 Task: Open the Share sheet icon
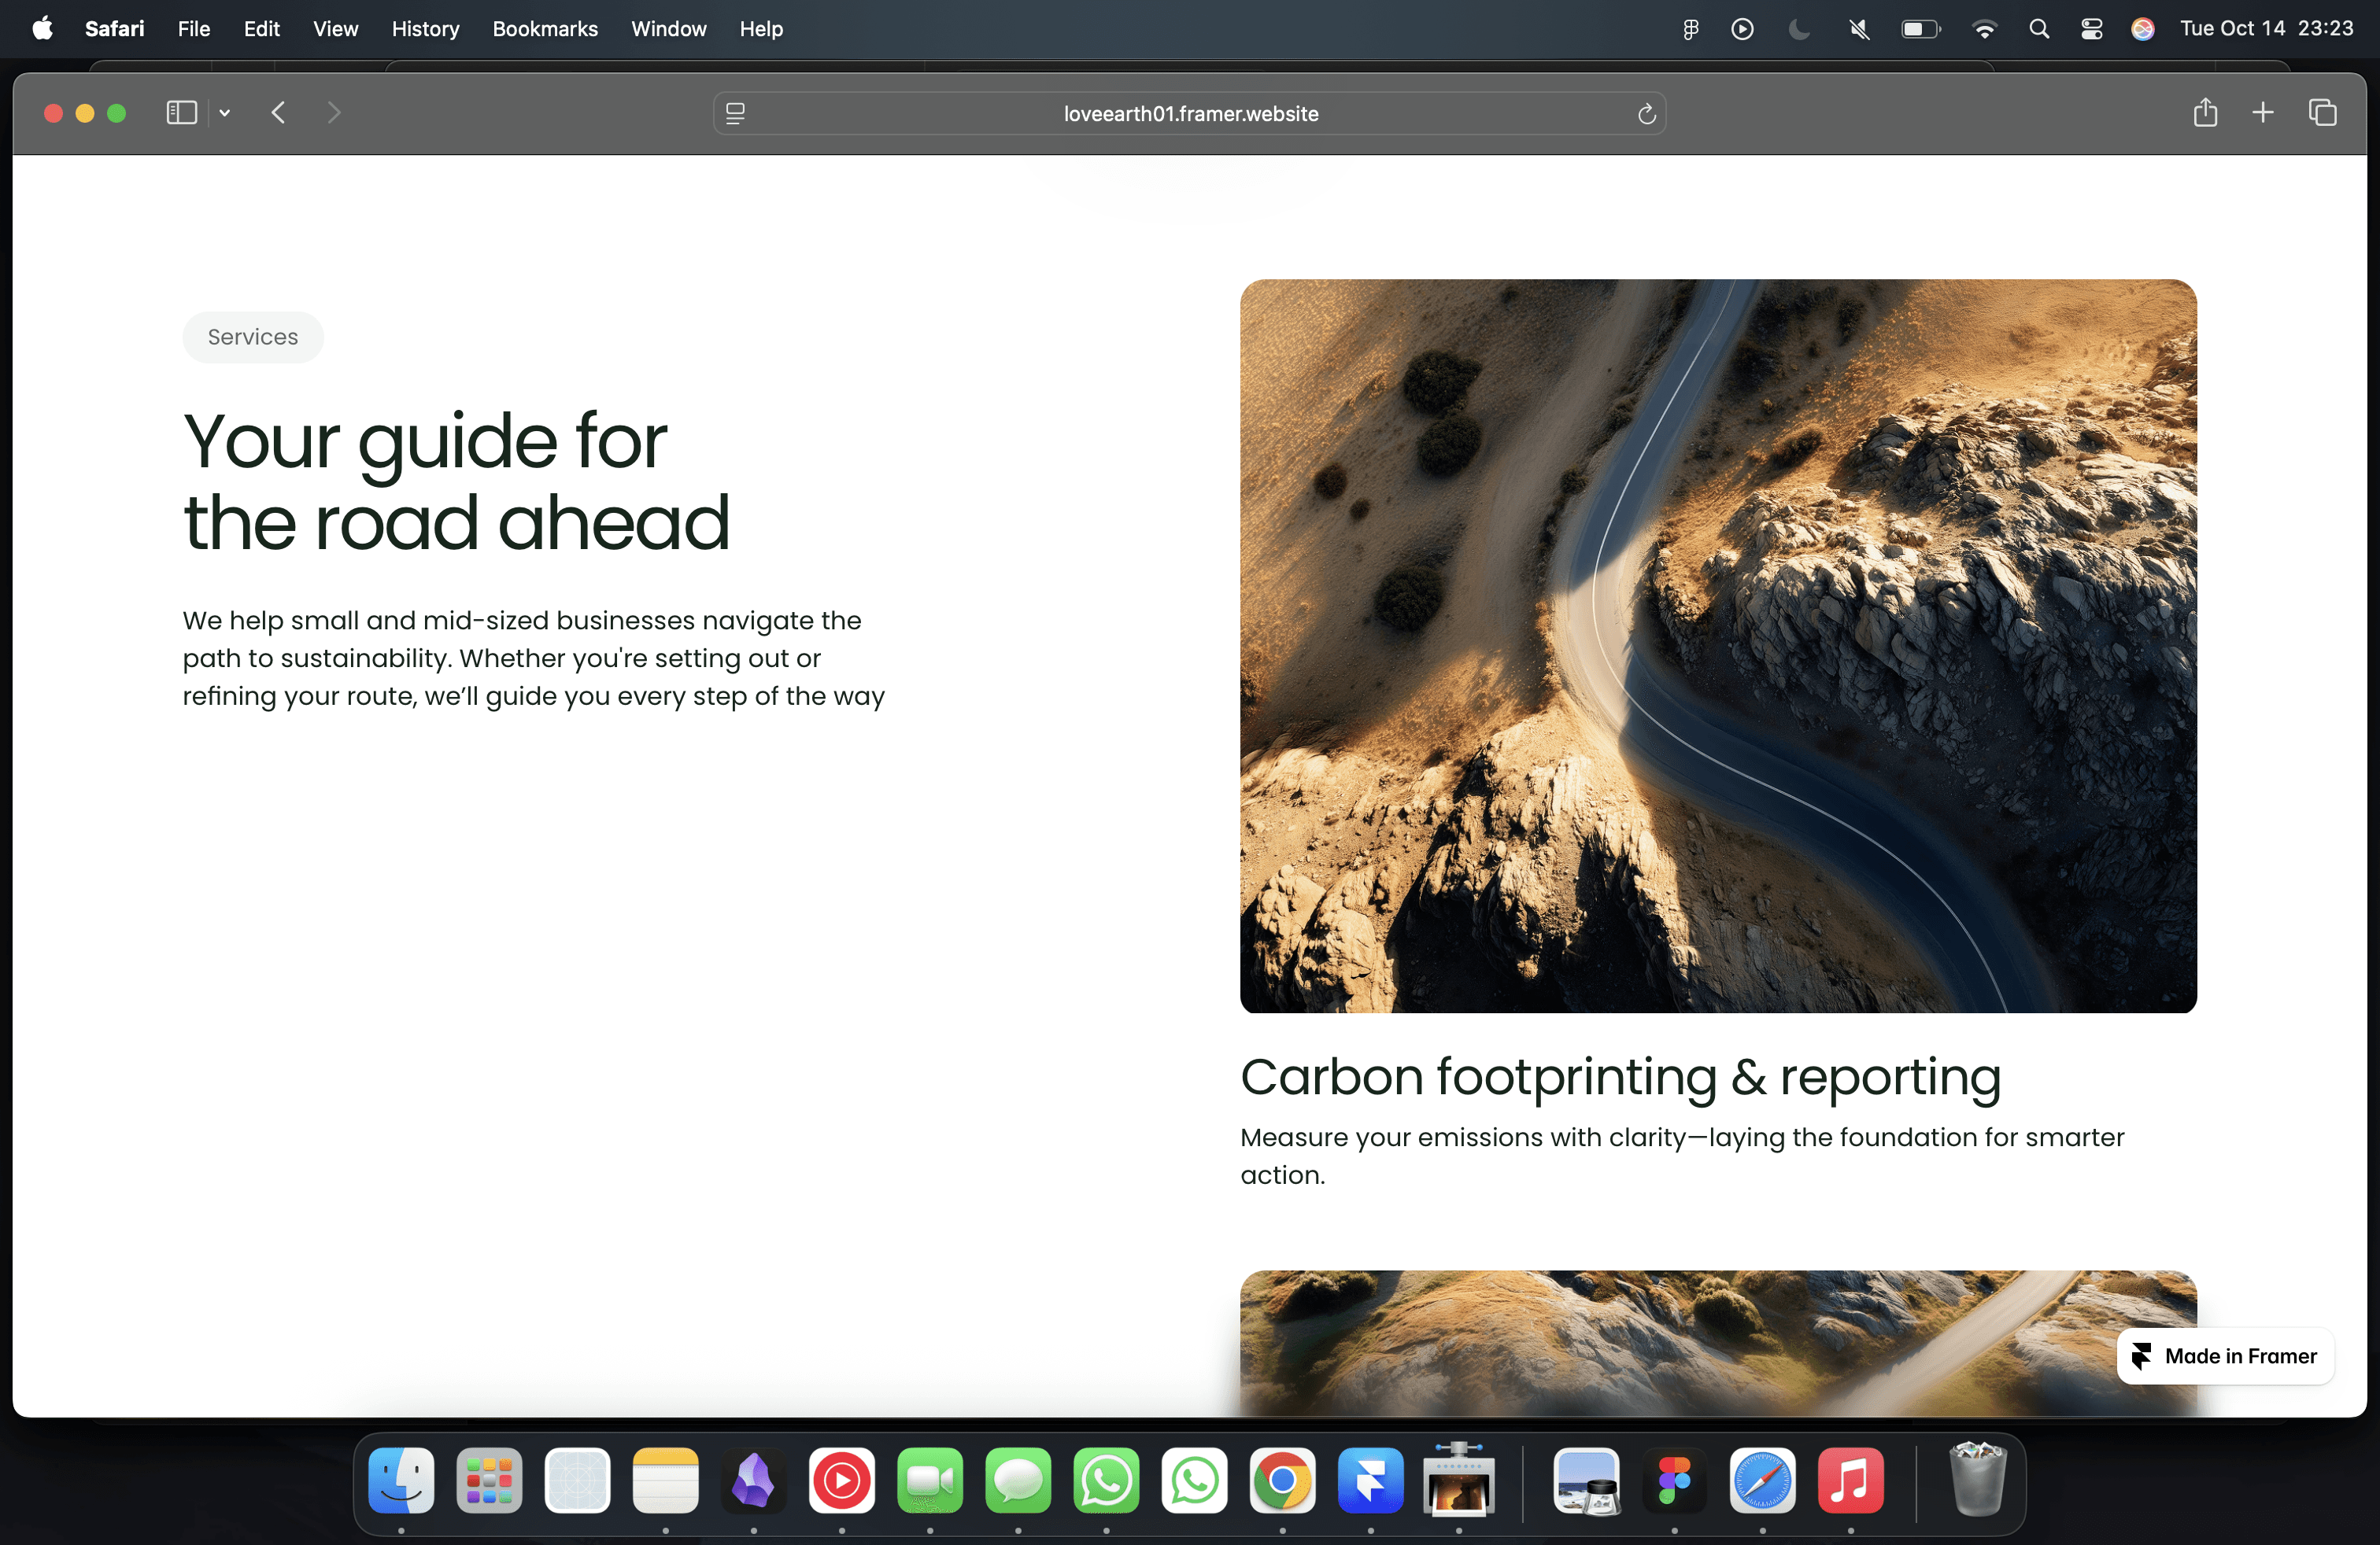(2205, 113)
